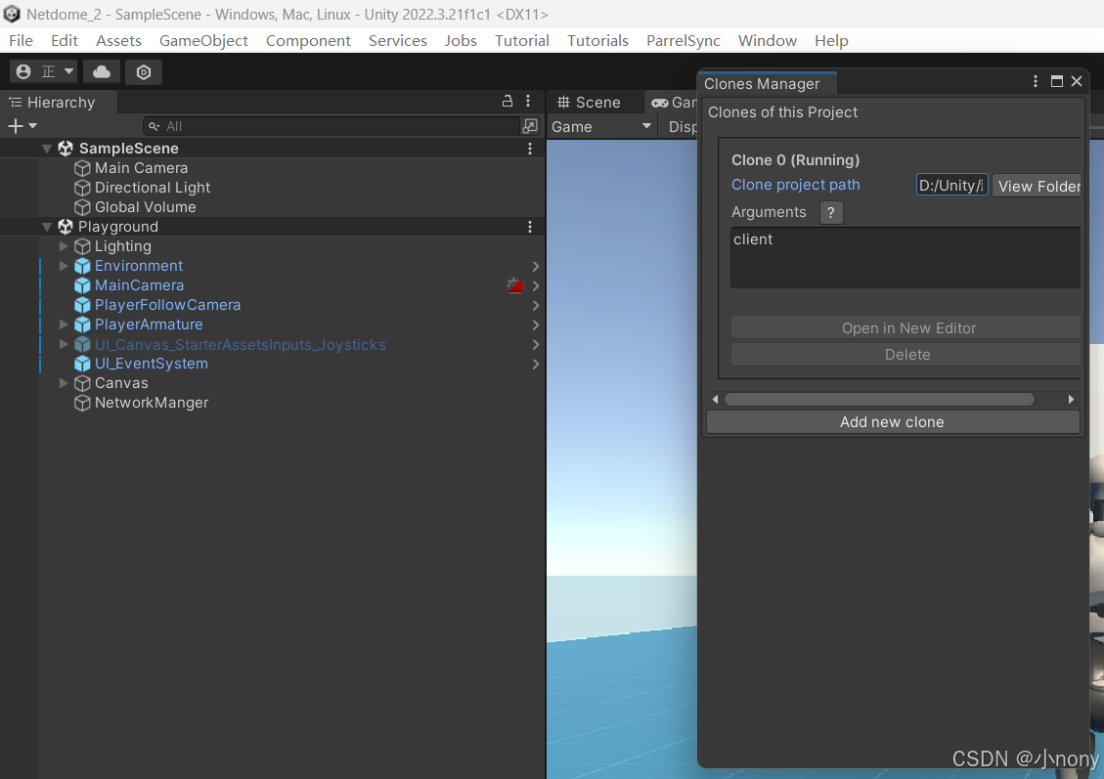Toggle SampleScene options via its kebab menu

[x=529, y=149]
